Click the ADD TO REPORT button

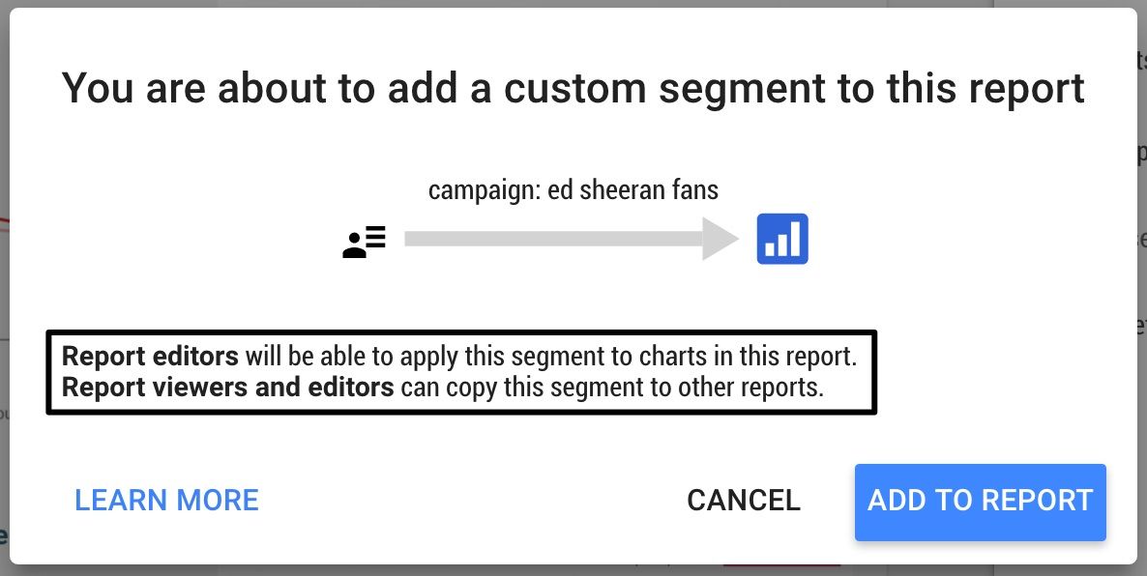(981, 503)
